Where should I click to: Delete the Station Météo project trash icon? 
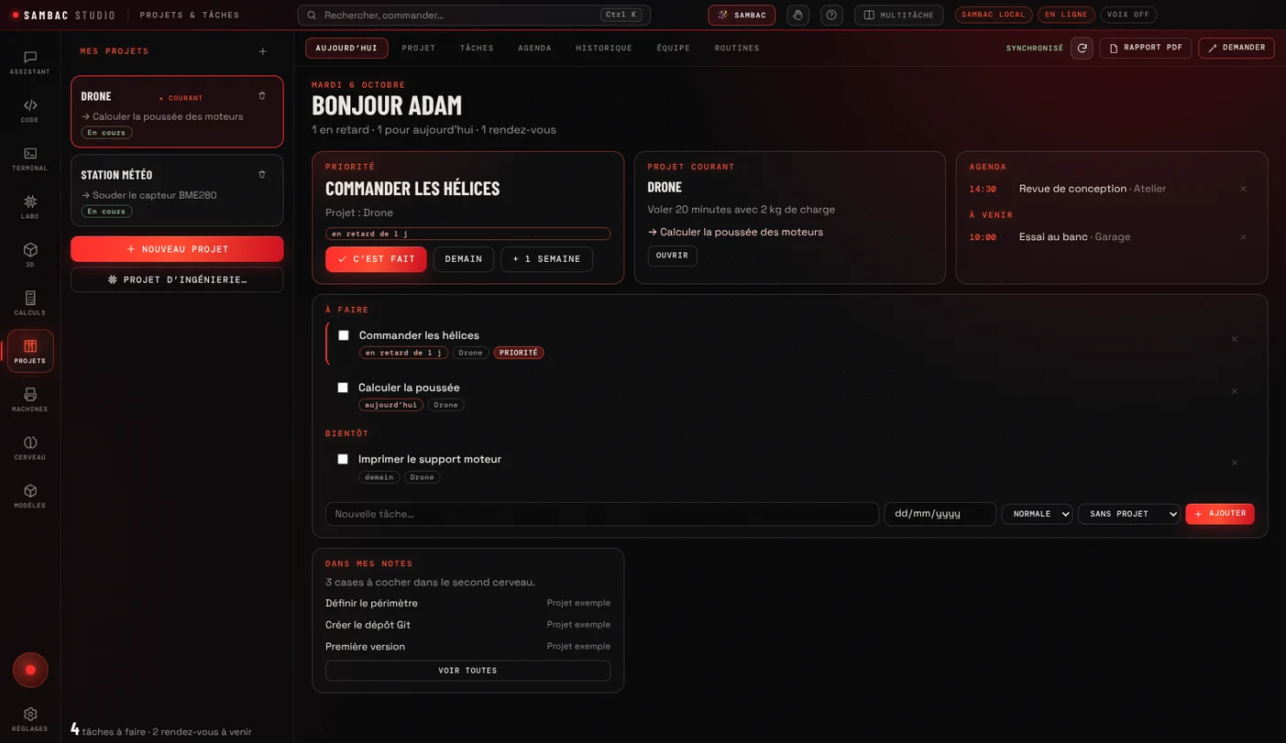[262, 175]
